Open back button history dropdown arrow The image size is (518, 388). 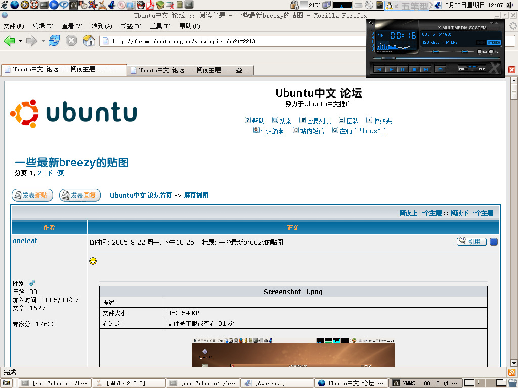tap(20, 41)
